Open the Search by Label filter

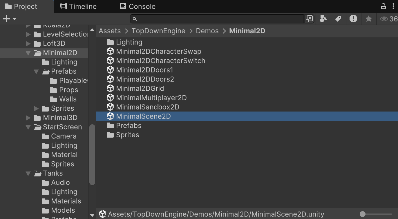click(338, 19)
